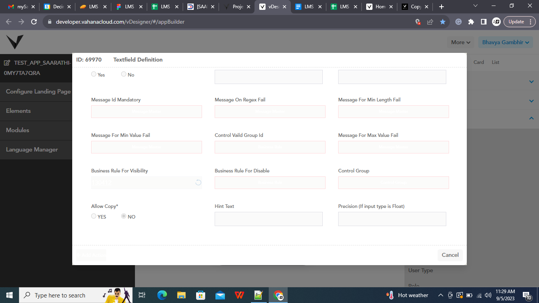This screenshot has width=539, height=303.
Task: Open the Message On Regex Fail dropdown
Action: click(x=270, y=112)
